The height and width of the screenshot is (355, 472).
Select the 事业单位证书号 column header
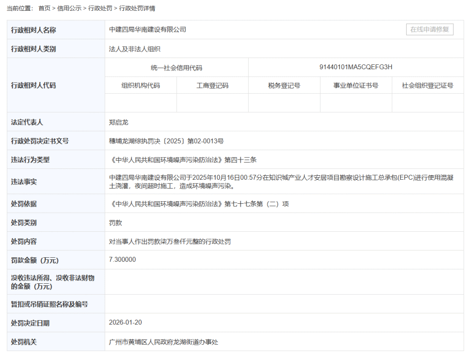(x=356, y=85)
